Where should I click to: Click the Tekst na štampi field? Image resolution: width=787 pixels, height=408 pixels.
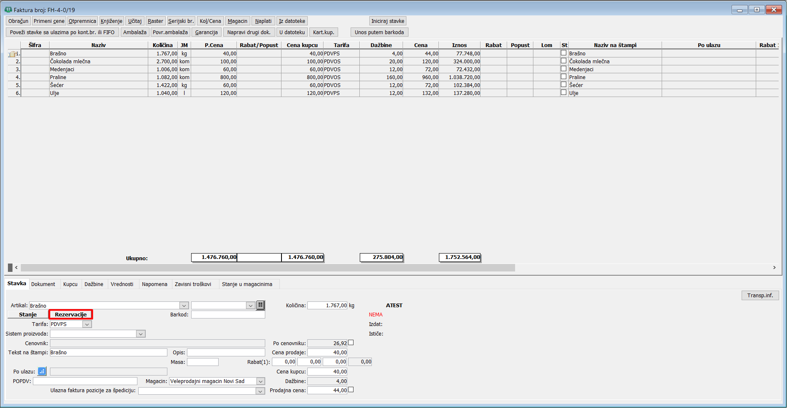tap(109, 353)
